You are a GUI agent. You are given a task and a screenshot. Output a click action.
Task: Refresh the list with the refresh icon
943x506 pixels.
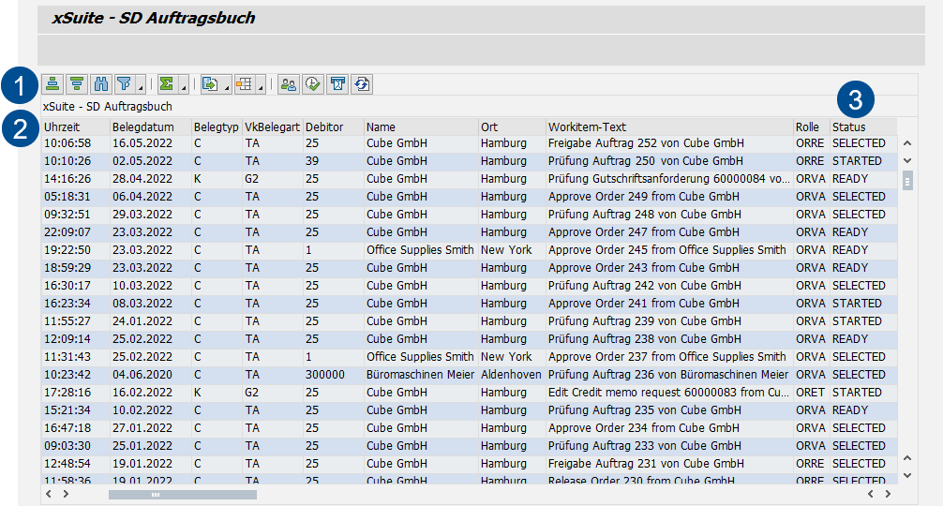coord(362,84)
